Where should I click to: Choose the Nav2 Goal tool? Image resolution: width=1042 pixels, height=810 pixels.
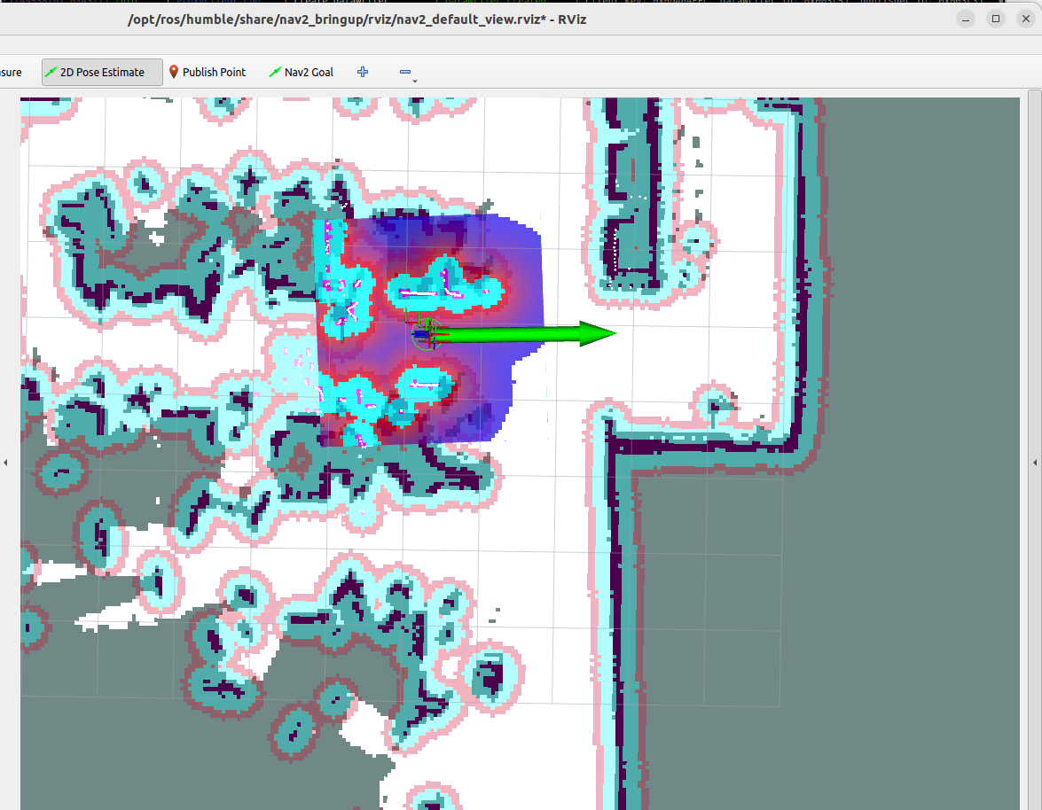(301, 73)
